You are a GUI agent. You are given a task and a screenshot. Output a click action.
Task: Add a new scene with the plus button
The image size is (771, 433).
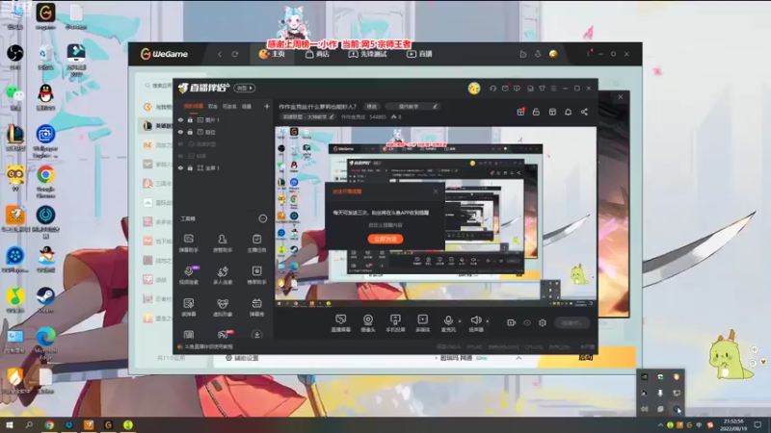[267, 106]
